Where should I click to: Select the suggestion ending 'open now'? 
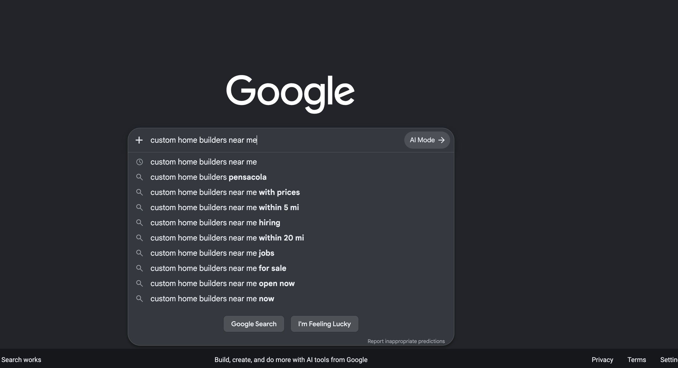click(x=291, y=283)
